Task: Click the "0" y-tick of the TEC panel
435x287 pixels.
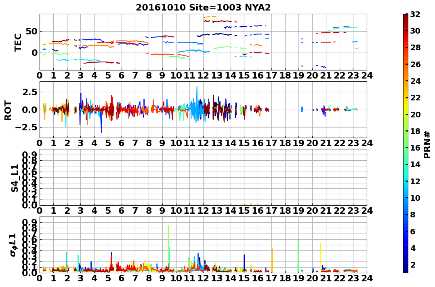Action: (x=34, y=53)
